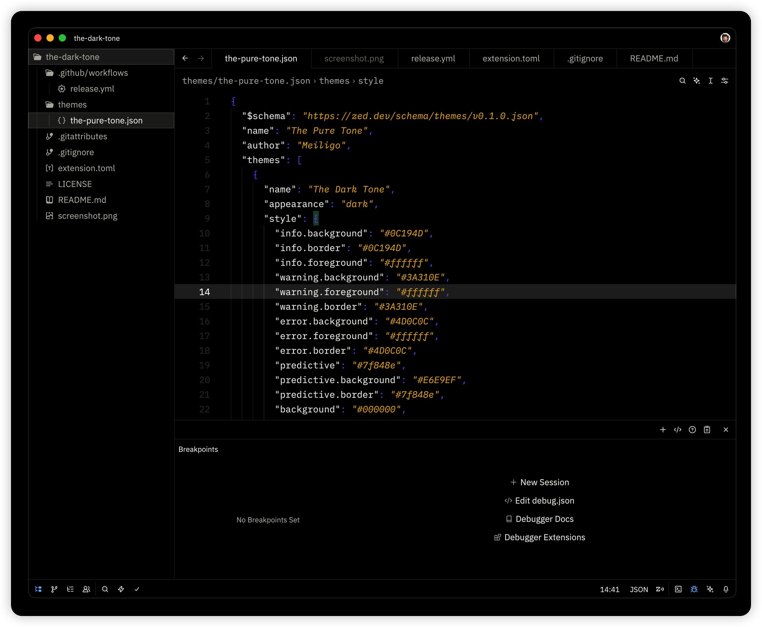
Task: Click inline assist sparkle icon in editor toolbar
Action: pyautogui.click(x=697, y=81)
